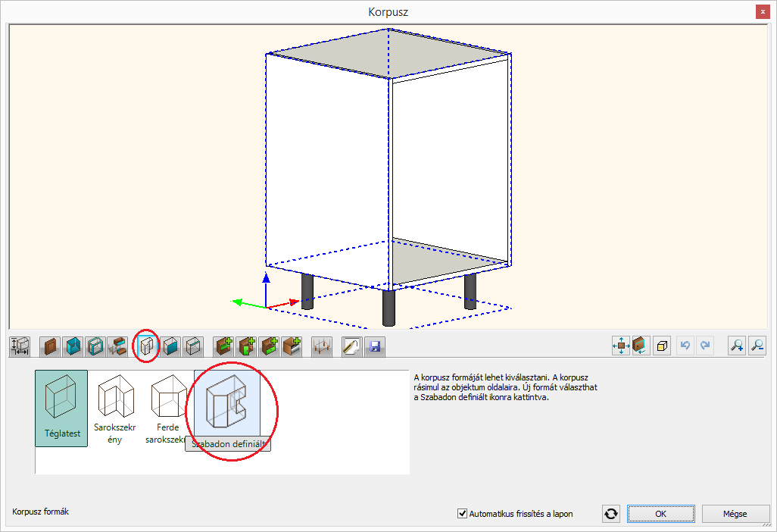Add a shelf with the green-plus shelf icon
The height and width of the screenshot is (532, 777).
(x=224, y=346)
